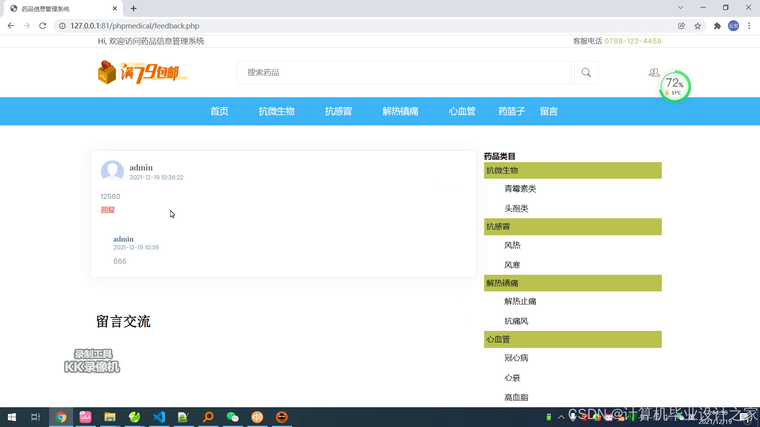Open WeChat from the taskbar
Screen dimensions: 760x427
pos(232,417)
